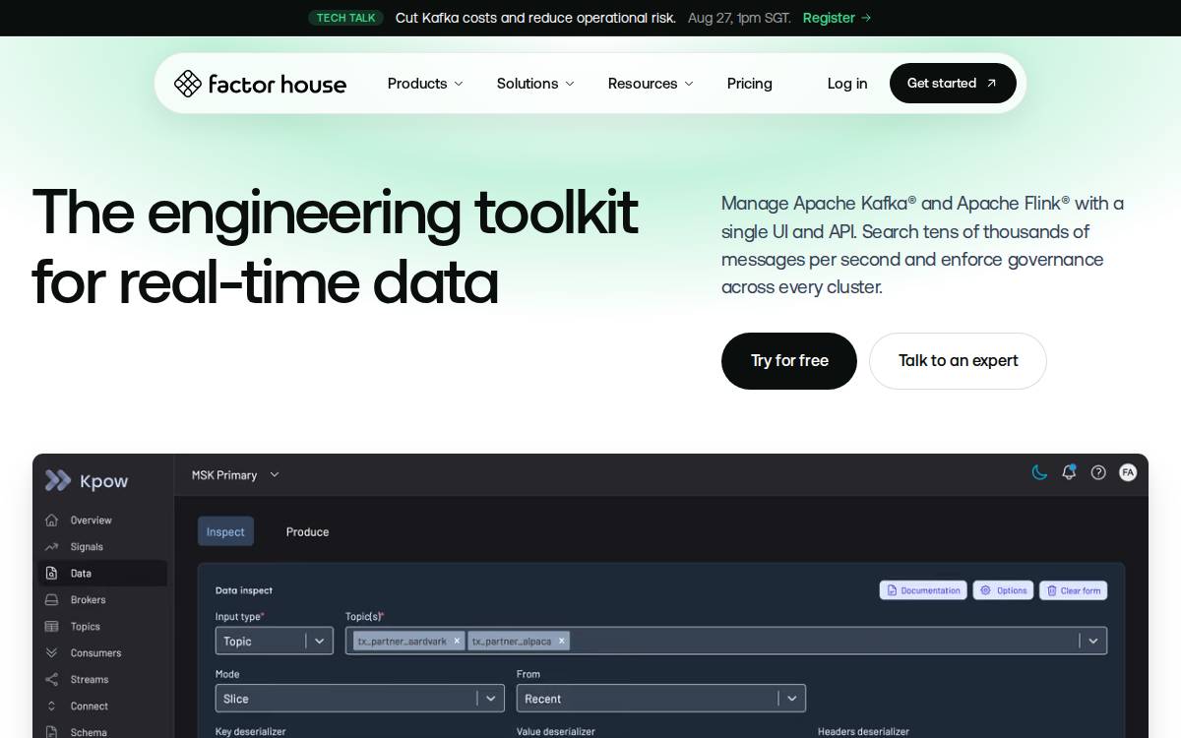Click the Log in link

tap(847, 84)
